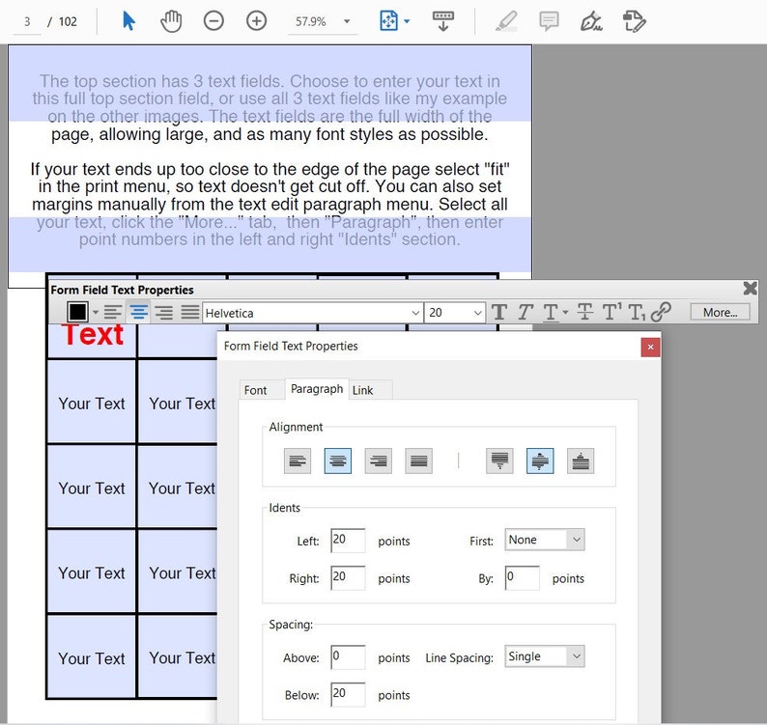767x725 pixels.
Task: Set justified alignment in the Paragraph tab
Action: click(418, 460)
